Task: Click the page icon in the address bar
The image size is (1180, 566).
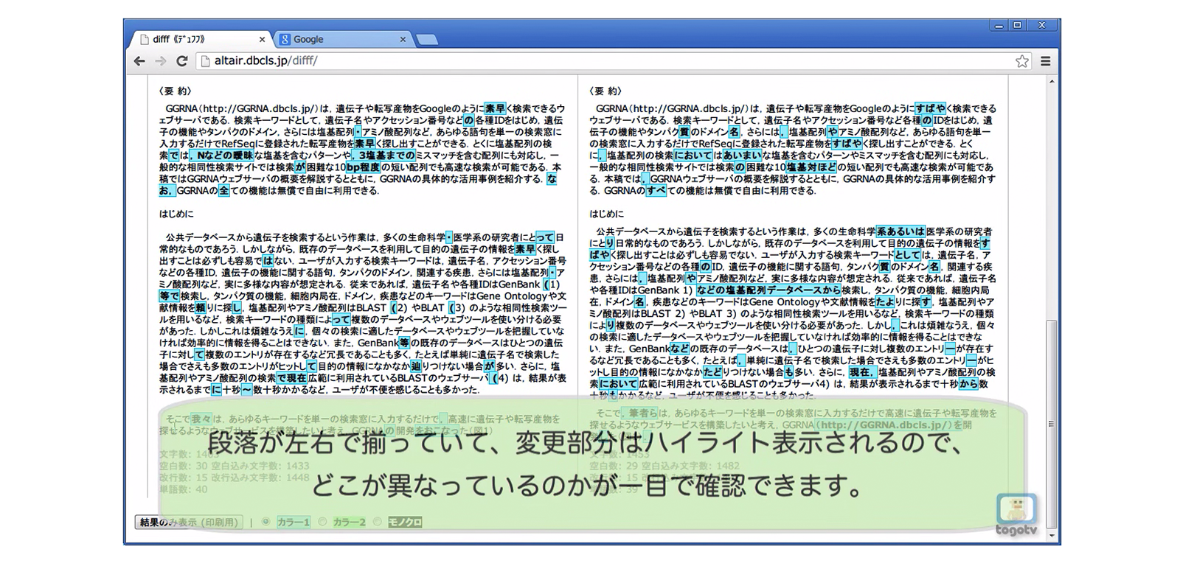Action: point(205,61)
